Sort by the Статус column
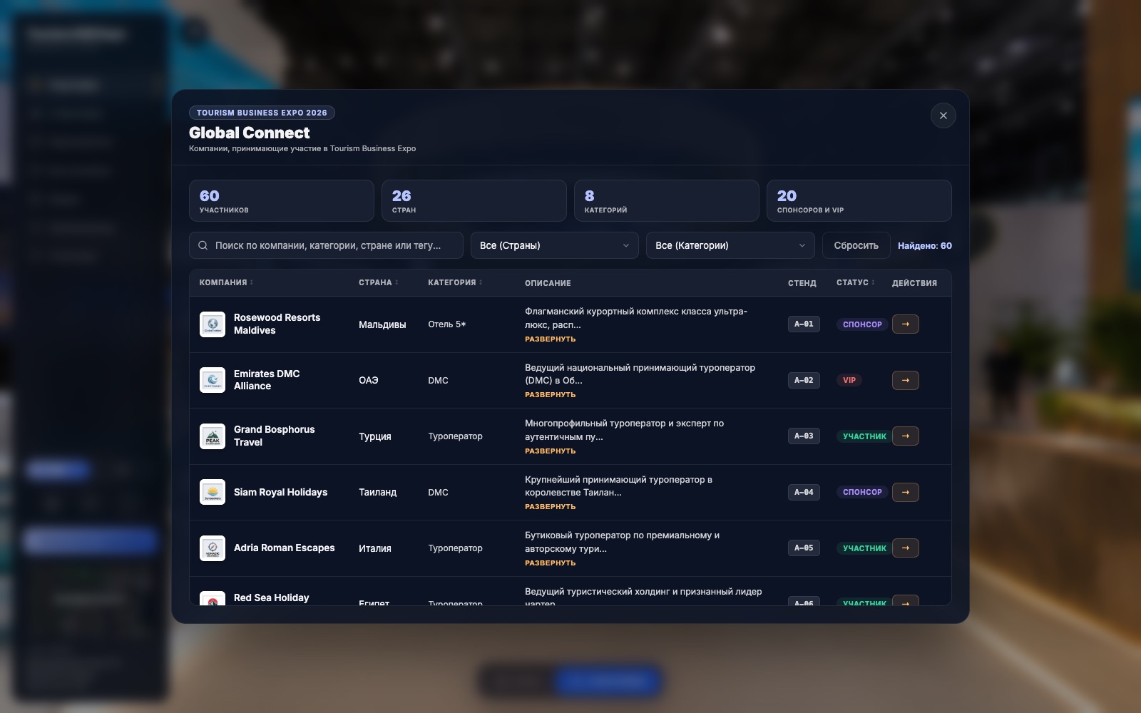The height and width of the screenshot is (713, 1141). coord(855,282)
